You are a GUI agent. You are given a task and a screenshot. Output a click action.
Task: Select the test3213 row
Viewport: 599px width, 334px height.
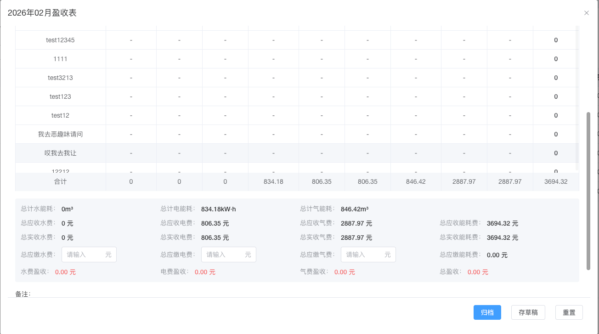tap(297, 78)
